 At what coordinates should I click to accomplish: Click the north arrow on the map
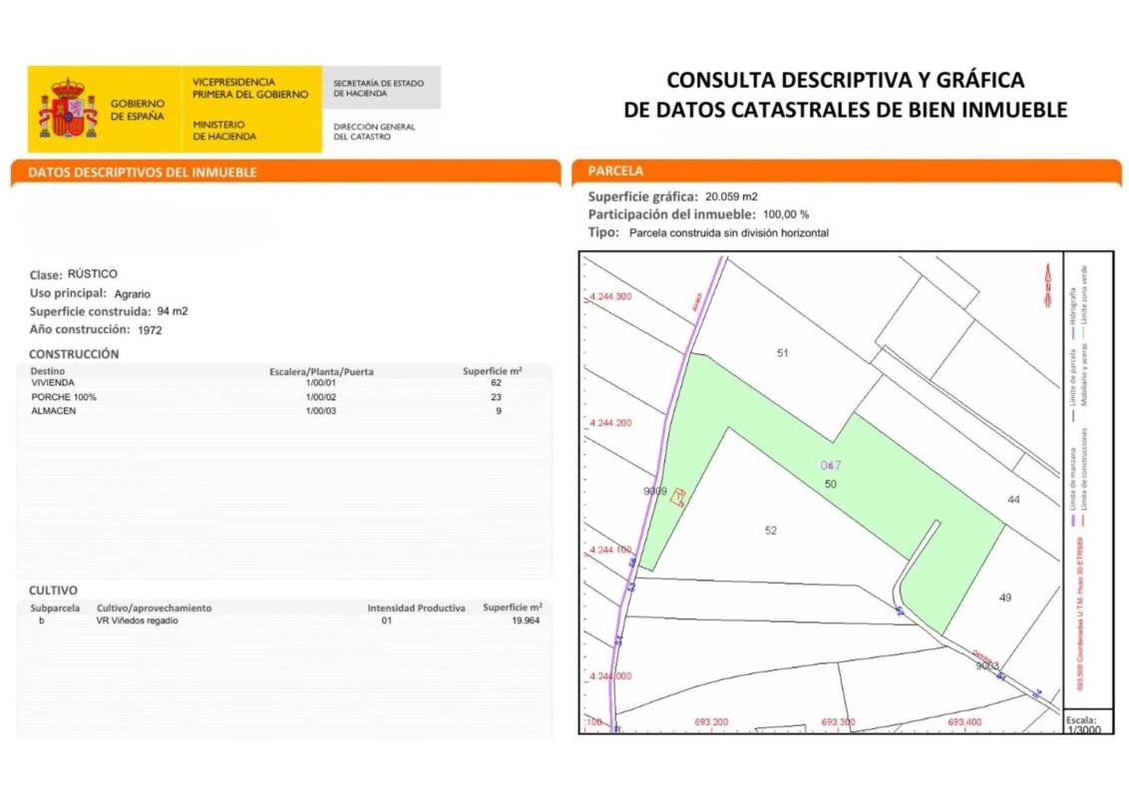[x=1046, y=284]
